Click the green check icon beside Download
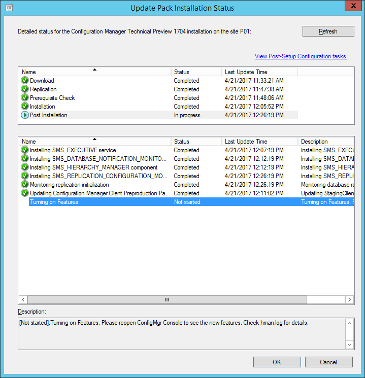The height and width of the screenshot is (378, 365). 24,80
